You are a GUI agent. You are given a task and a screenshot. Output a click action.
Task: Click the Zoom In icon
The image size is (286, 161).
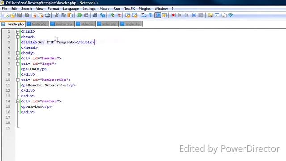[112, 15]
